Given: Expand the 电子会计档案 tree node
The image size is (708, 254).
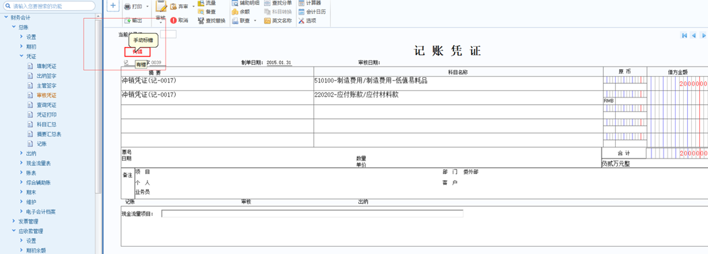Looking at the screenshot, I should coord(22,212).
